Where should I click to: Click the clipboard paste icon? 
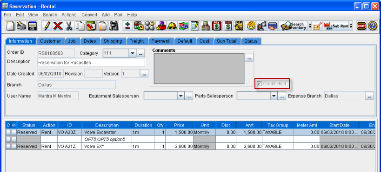(102, 25)
